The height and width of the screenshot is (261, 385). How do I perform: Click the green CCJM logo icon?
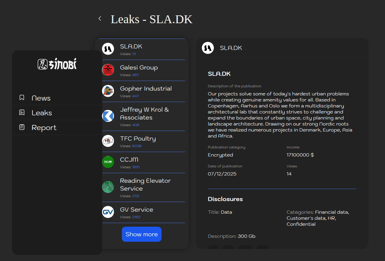[x=108, y=162]
